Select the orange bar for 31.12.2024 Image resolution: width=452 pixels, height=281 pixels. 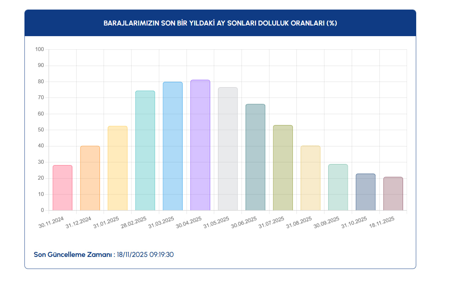[x=90, y=178]
